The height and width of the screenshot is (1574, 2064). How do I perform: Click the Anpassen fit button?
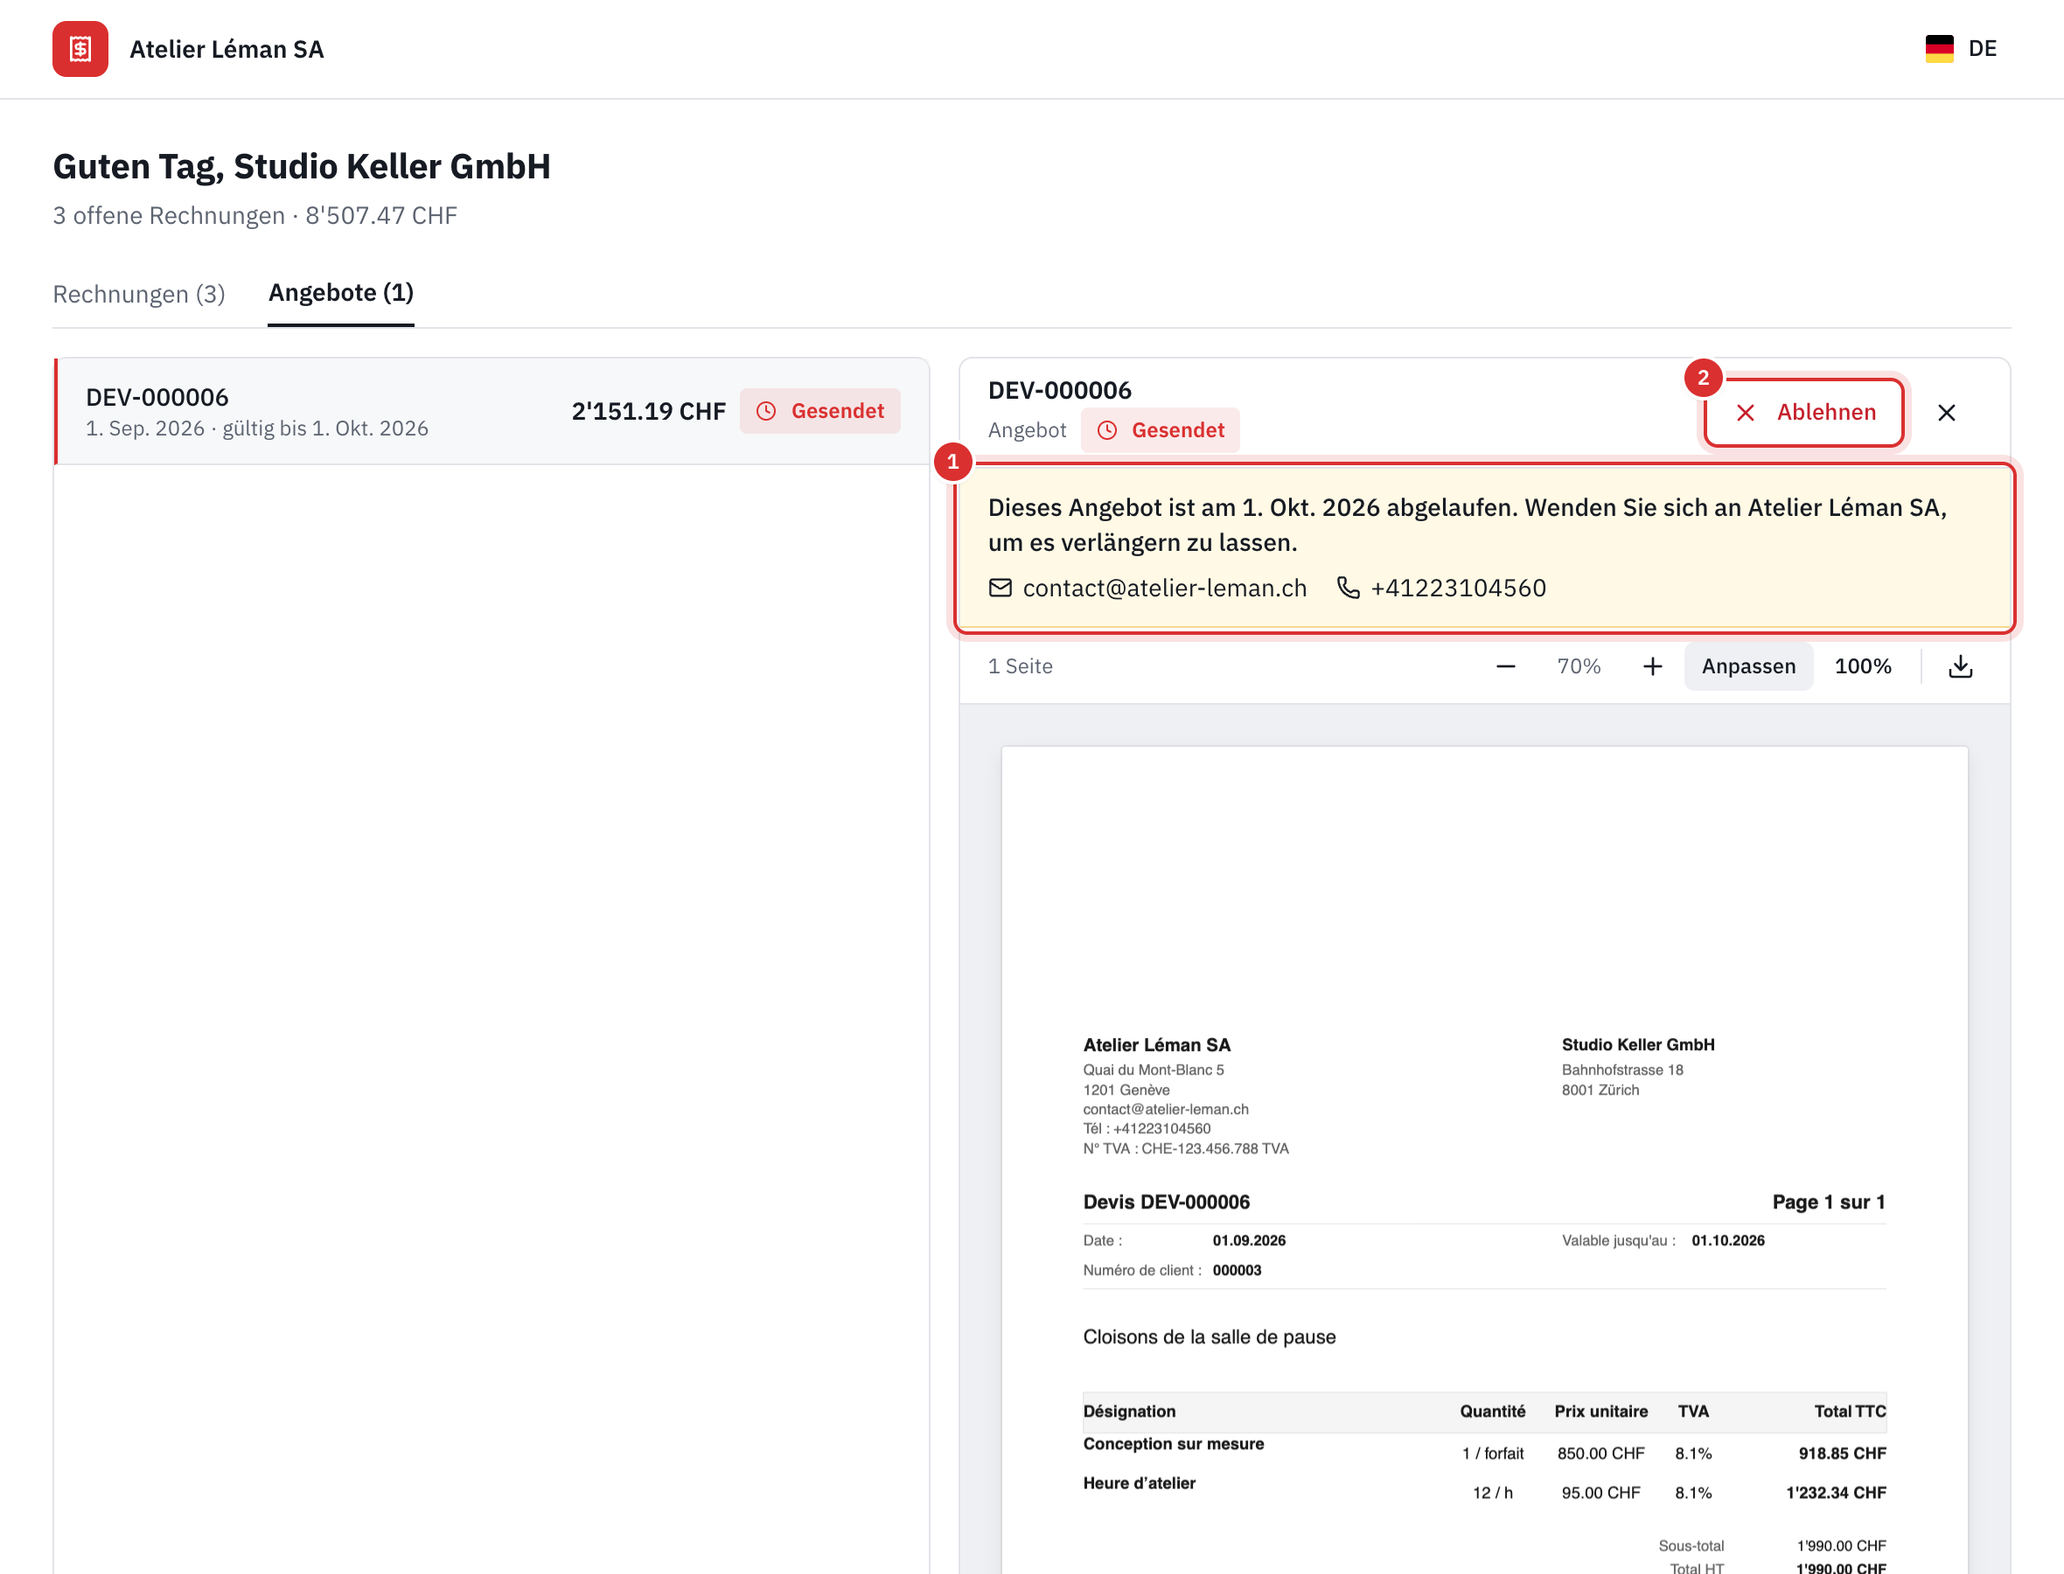pyautogui.click(x=1748, y=666)
